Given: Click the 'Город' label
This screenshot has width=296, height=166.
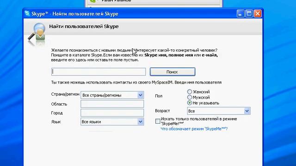Looking at the screenshot, I should point(57,113).
